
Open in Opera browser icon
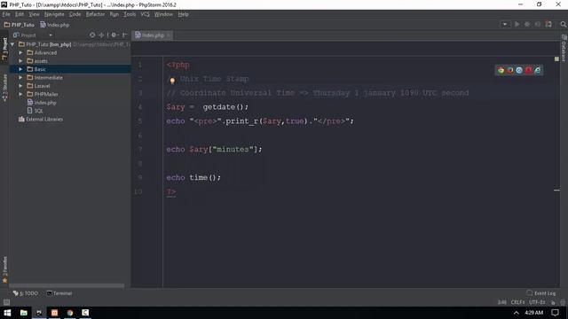(529, 71)
